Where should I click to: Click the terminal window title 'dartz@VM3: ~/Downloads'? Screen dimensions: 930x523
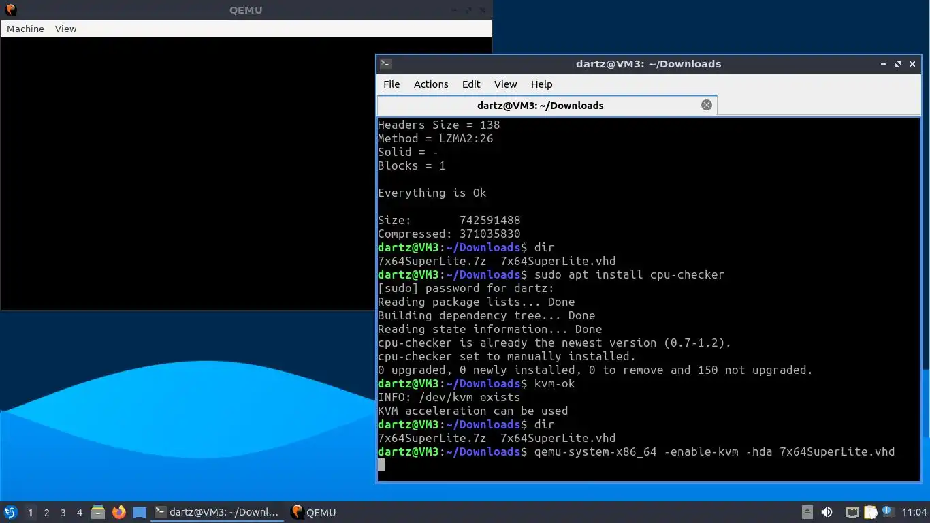648,64
